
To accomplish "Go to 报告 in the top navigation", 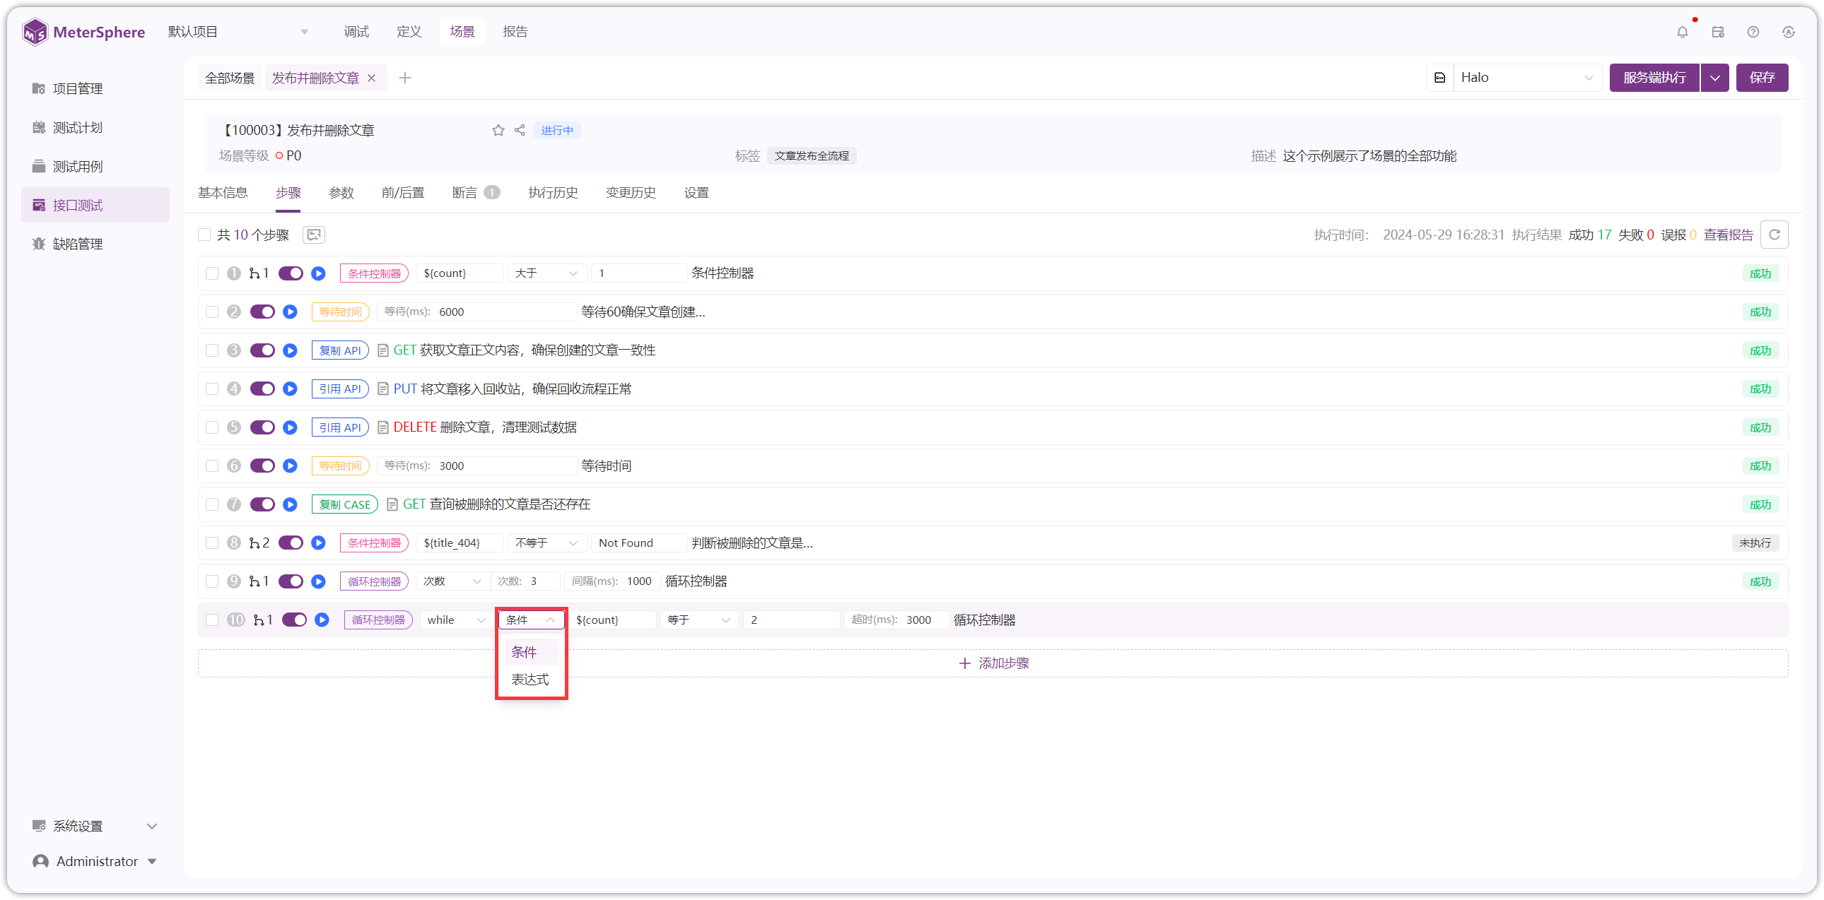I will click(515, 32).
